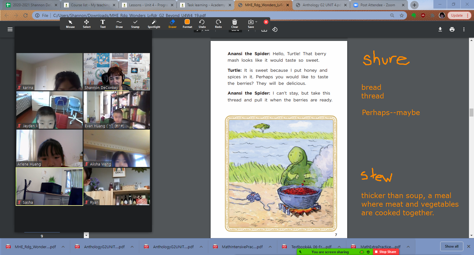Close the downloads bar
The image size is (474, 255).
469,246
